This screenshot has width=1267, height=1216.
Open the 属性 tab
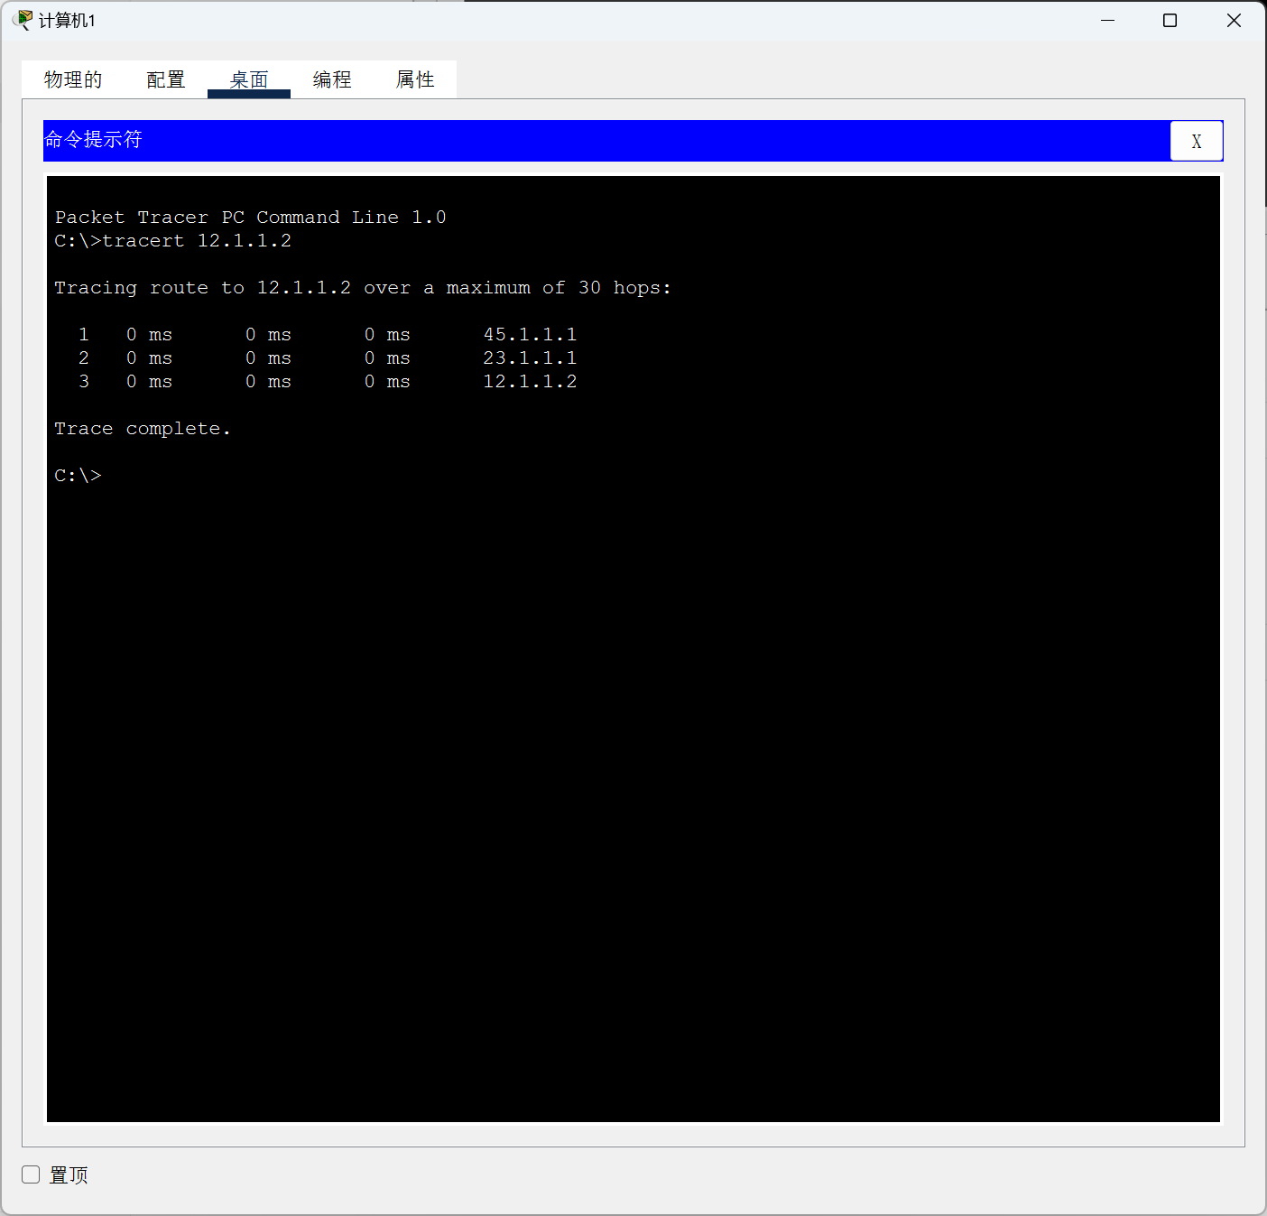coord(416,79)
